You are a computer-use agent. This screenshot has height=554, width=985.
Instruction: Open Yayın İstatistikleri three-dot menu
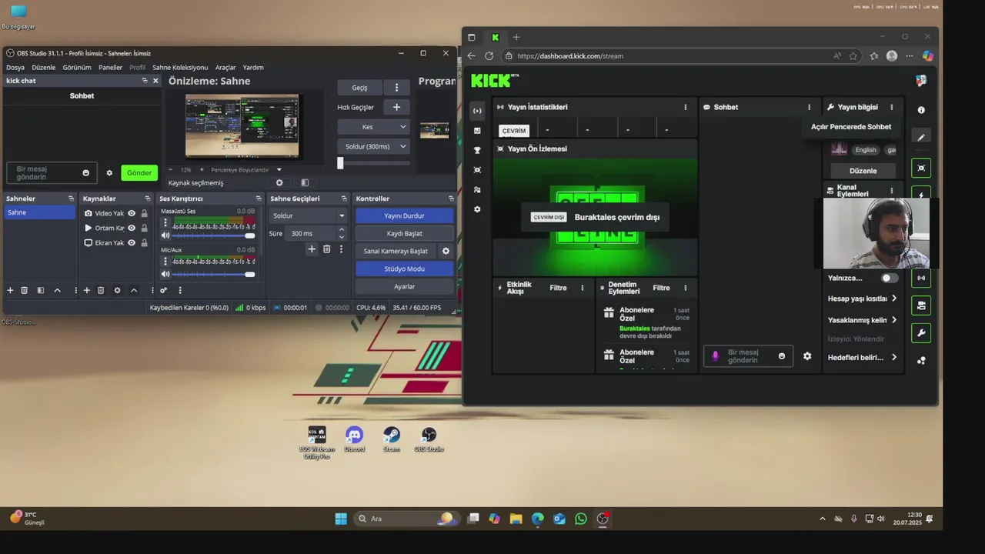click(686, 107)
